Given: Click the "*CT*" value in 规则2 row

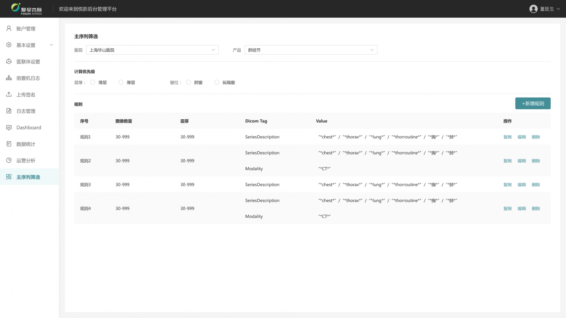Looking at the screenshot, I should tap(324, 169).
